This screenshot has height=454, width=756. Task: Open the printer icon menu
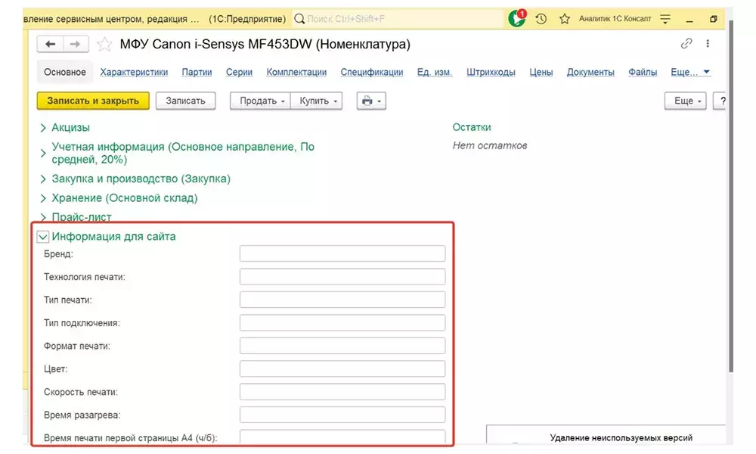pyautogui.click(x=366, y=100)
